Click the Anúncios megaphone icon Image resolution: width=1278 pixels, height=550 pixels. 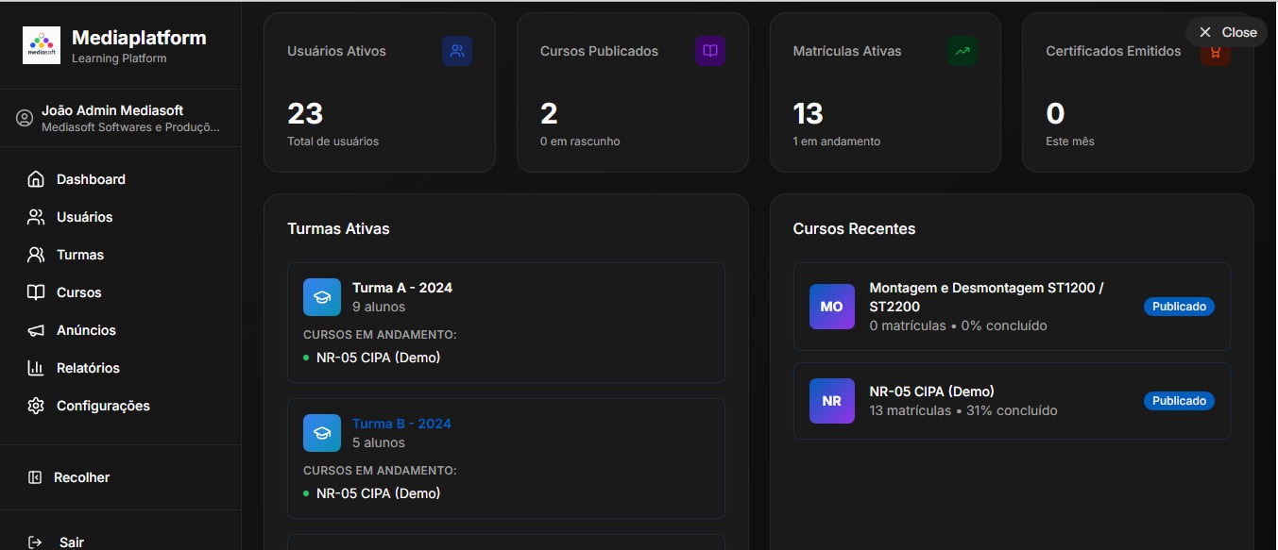(36, 330)
